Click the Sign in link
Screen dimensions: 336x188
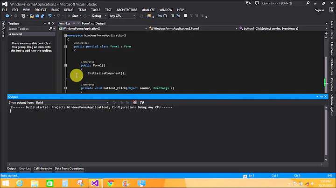pyautogui.click(x=319, y=10)
